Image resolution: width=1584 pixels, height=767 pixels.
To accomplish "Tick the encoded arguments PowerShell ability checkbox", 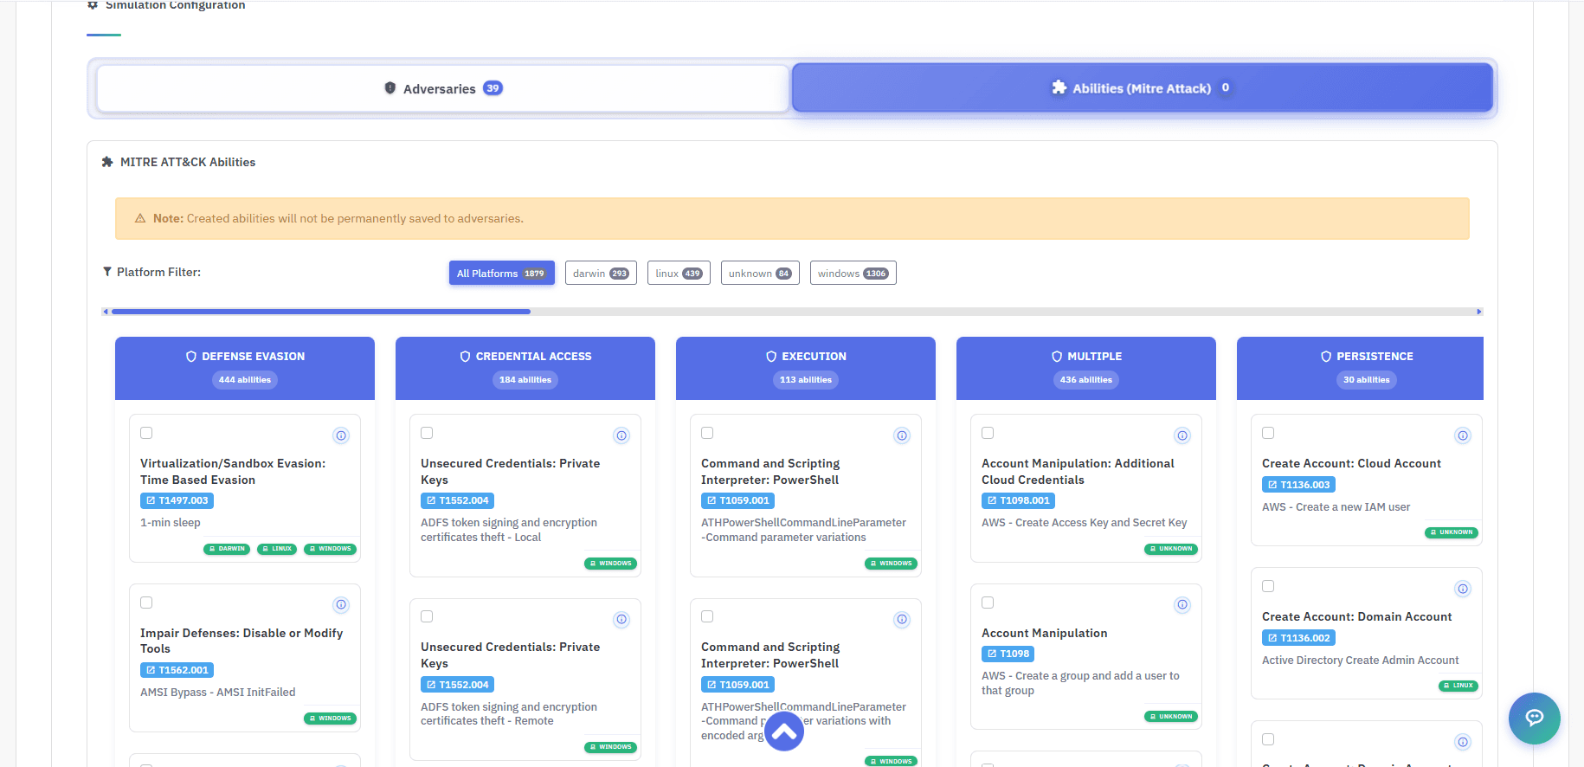I will 707,616.
